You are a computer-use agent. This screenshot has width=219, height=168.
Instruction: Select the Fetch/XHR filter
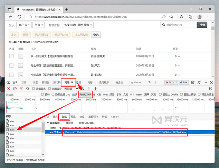click(x=85, y=95)
